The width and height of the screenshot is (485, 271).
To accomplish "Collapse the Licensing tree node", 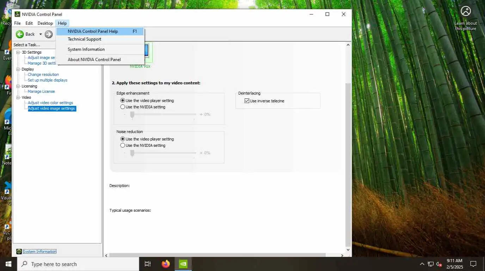I will [18, 86].
